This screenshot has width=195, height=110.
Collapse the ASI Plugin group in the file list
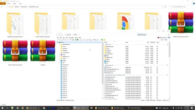tap(167, 75)
